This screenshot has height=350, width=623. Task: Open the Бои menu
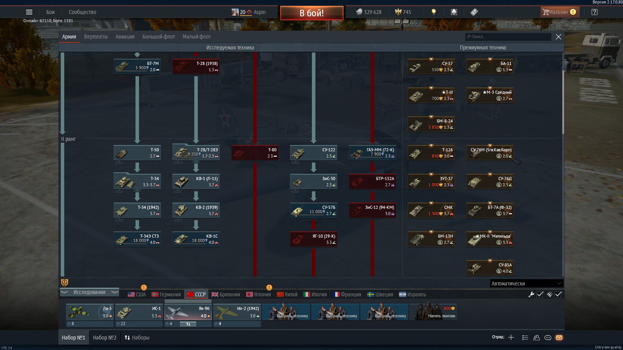[51, 12]
